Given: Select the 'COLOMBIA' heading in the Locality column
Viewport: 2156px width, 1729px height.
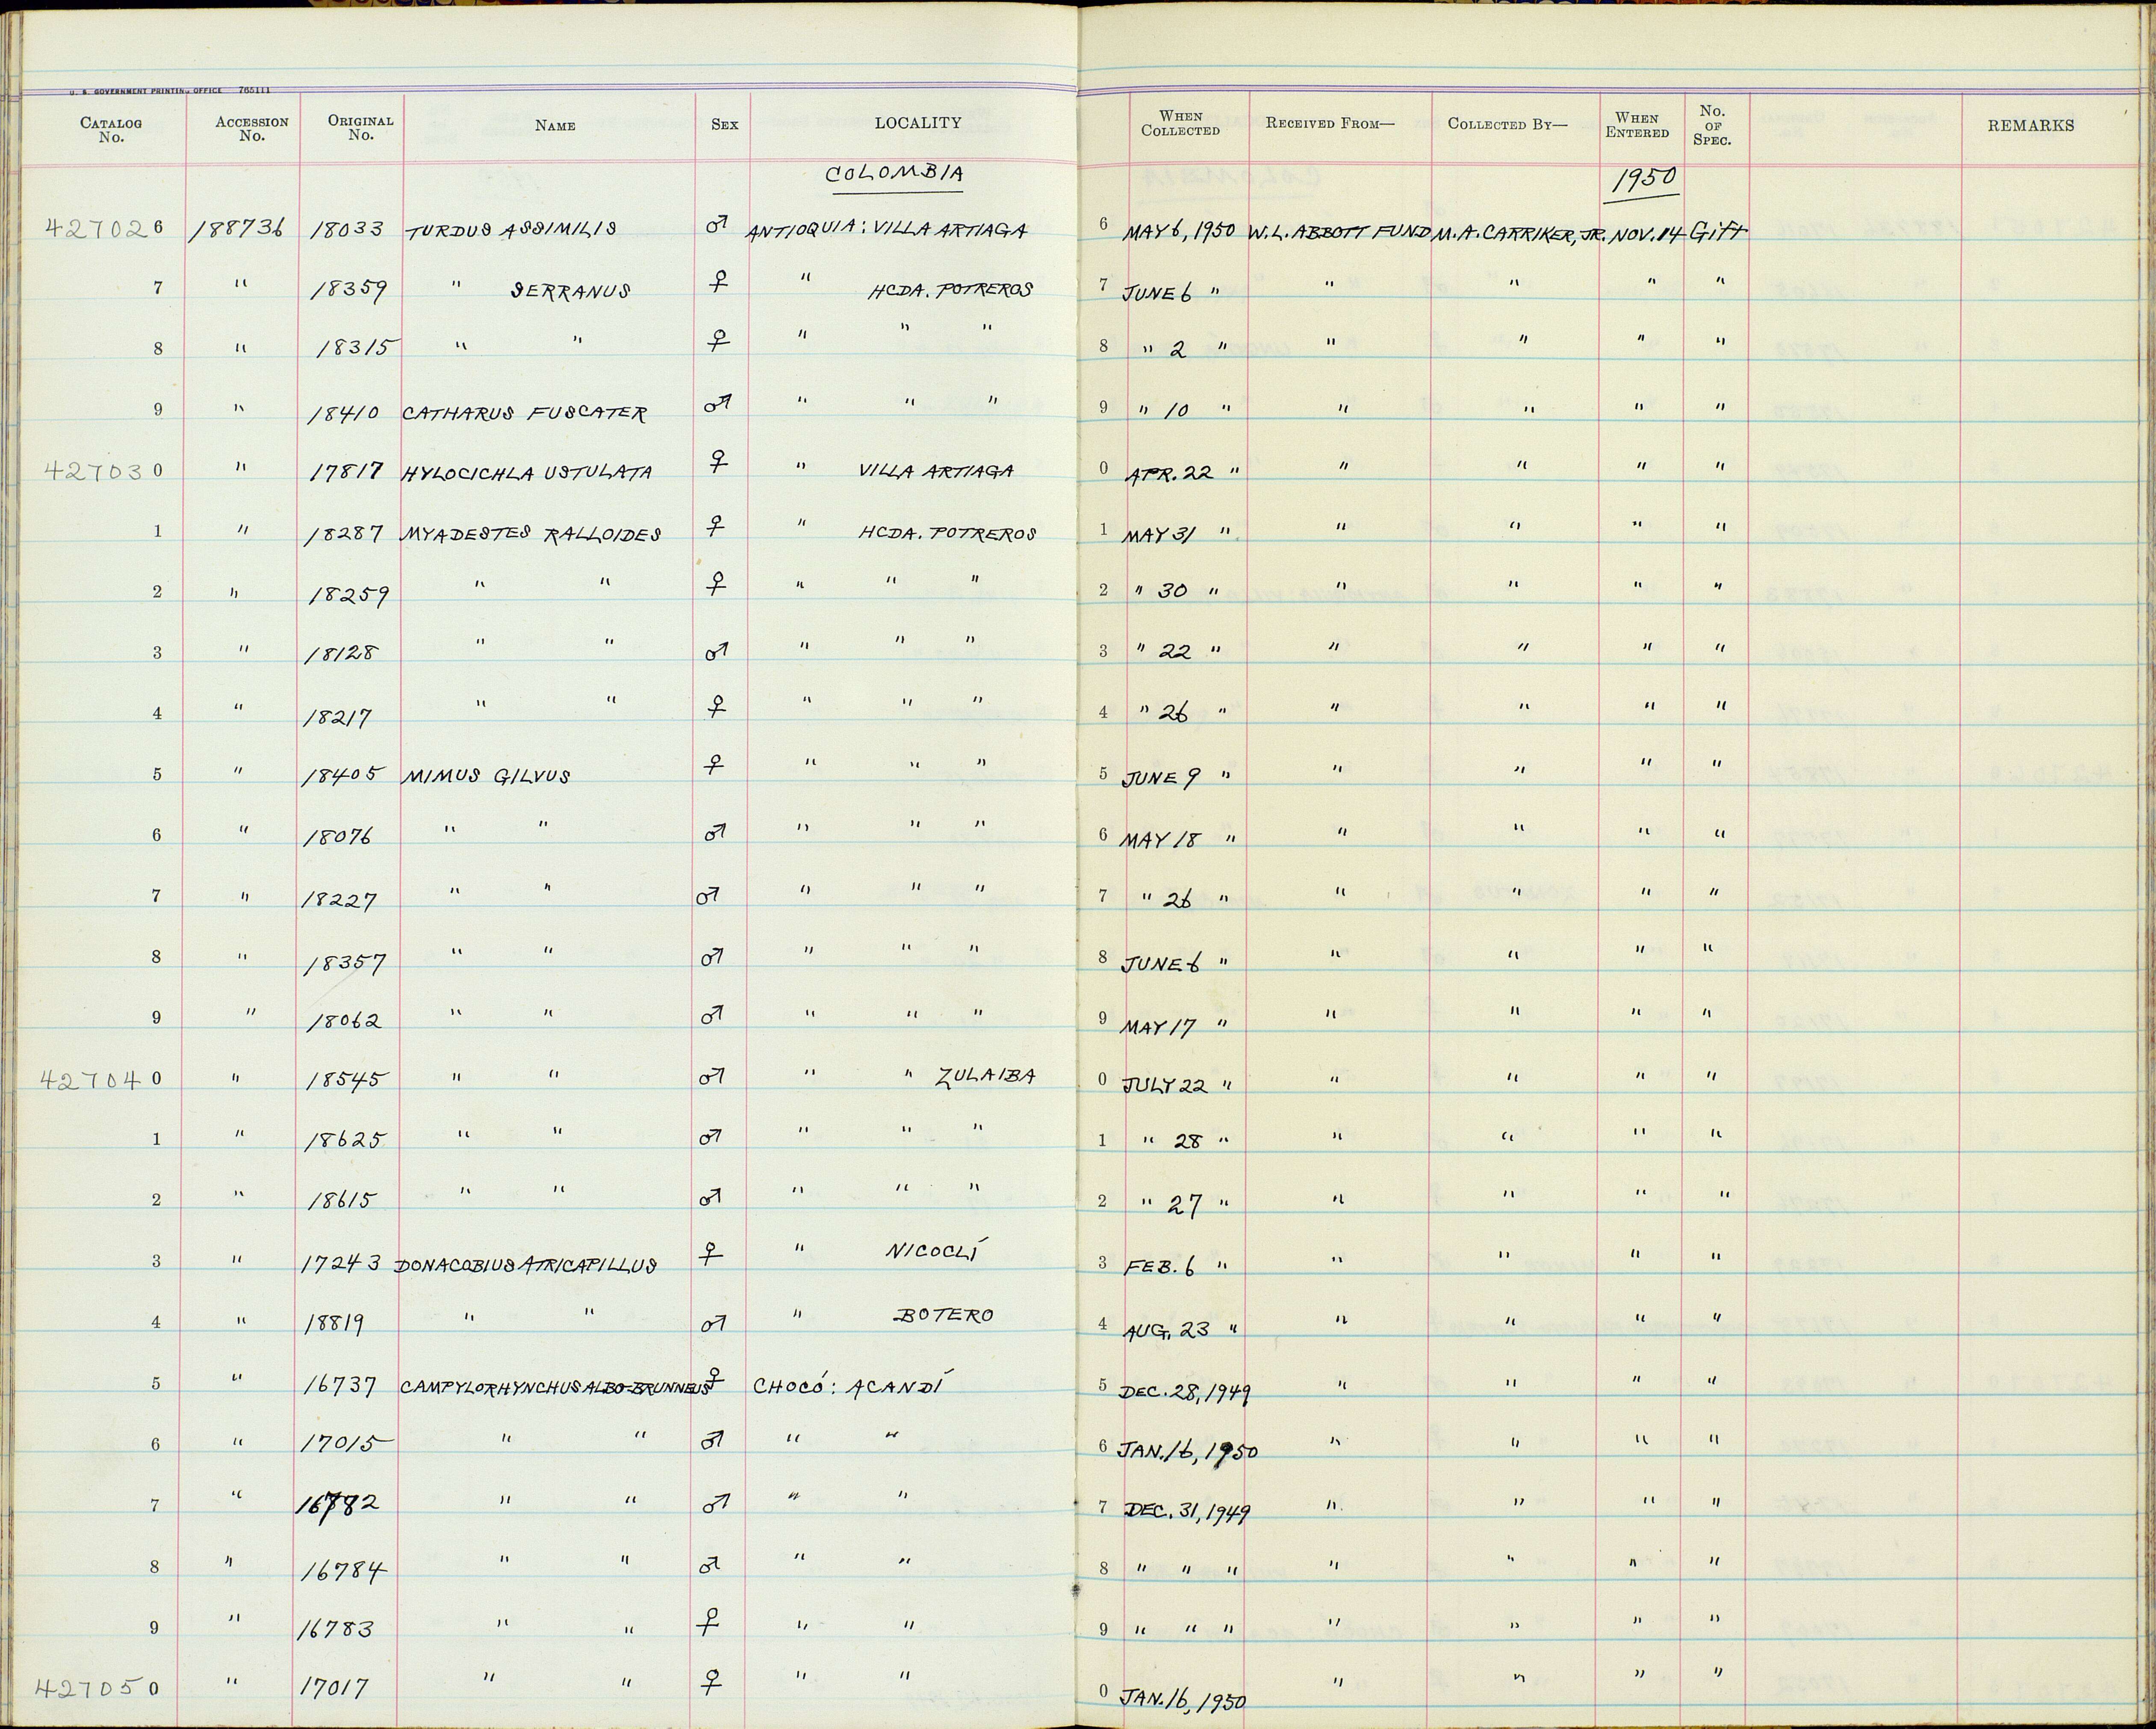Looking at the screenshot, I should (x=895, y=173).
